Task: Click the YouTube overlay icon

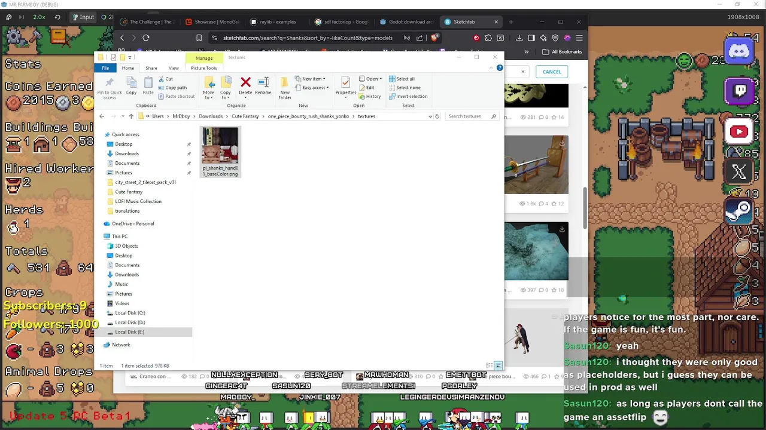Action: pyautogui.click(x=739, y=132)
